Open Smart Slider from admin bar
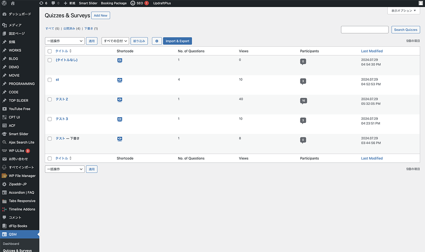 (88, 3)
